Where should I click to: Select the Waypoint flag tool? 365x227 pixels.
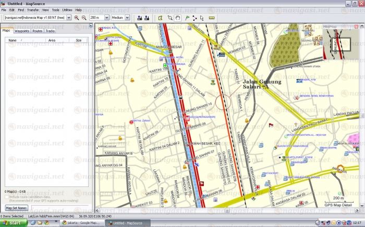coord(187,18)
